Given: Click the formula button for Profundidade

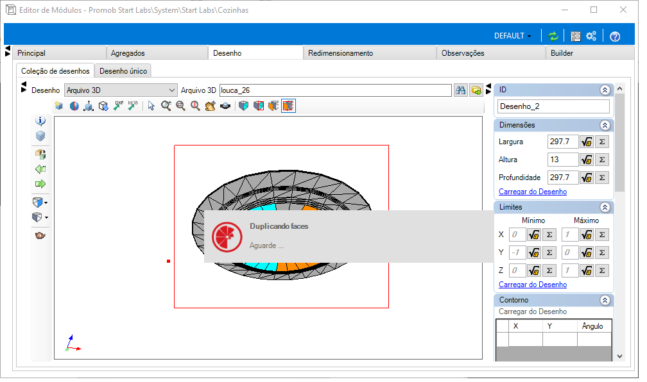Looking at the screenshot, I should [587, 178].
